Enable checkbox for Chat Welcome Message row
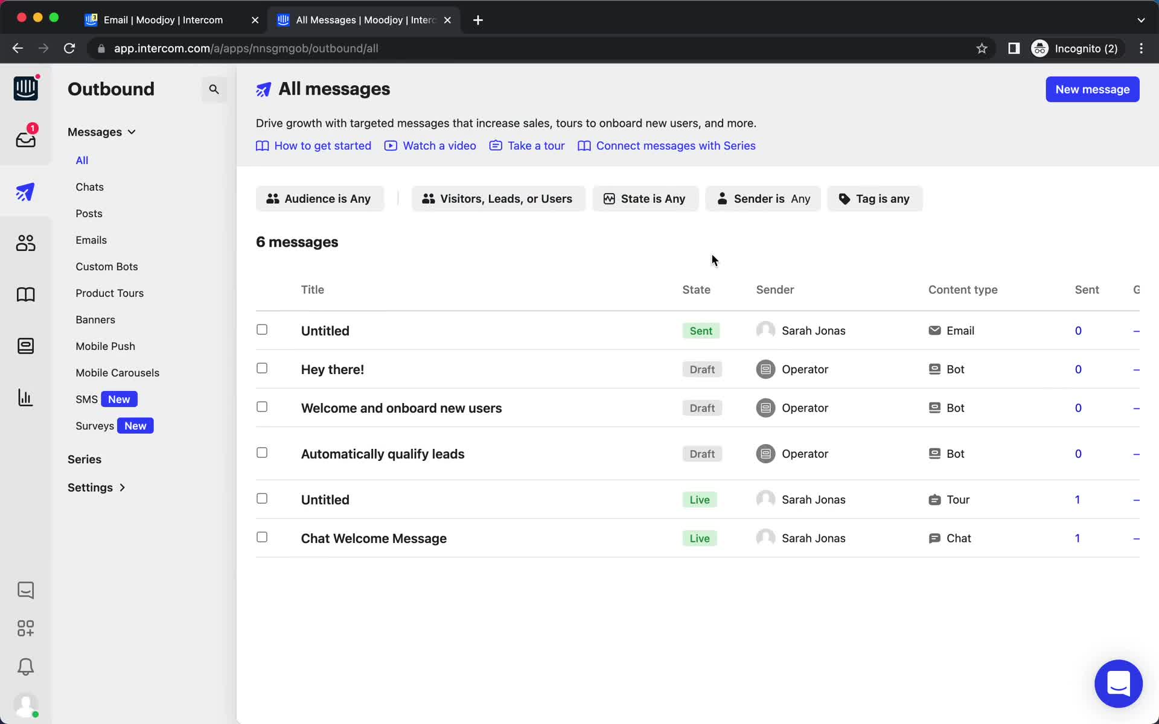1159x724 pixels. click(x=262, y=537)
